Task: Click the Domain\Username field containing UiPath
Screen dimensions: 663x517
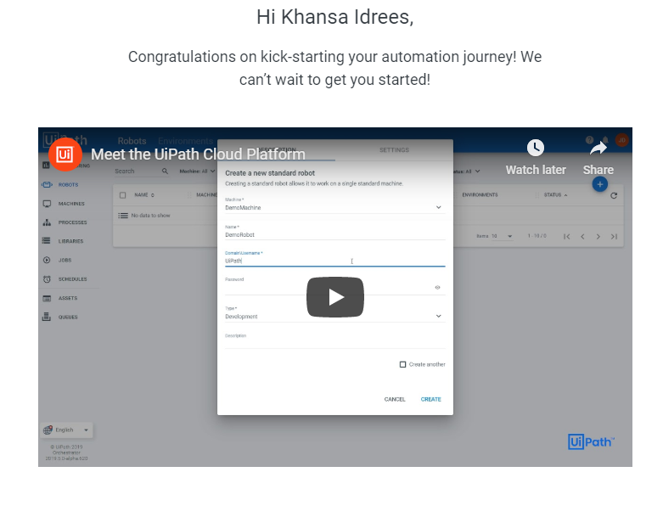Action: (x=334, y=261)
